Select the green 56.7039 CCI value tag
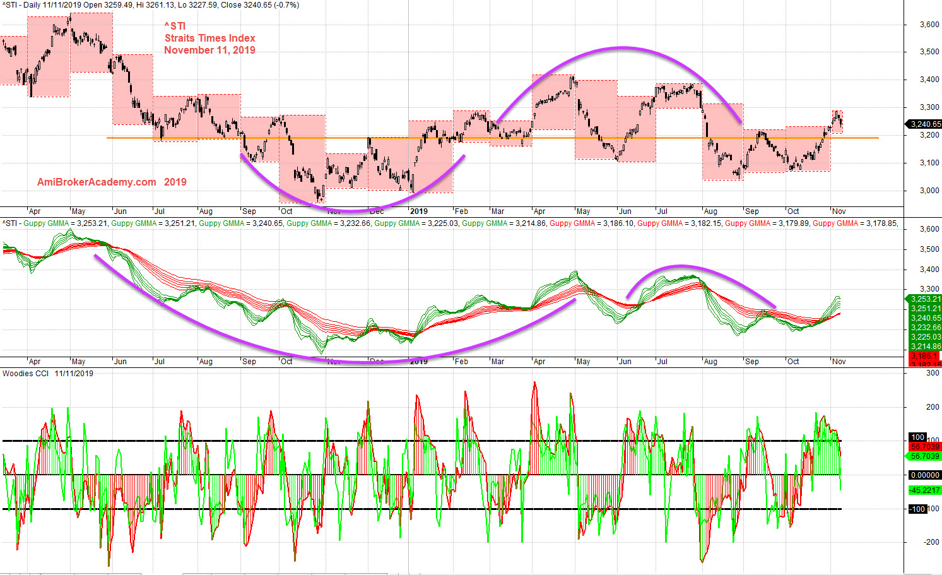Screen dimensions: 942x575 click(x=924, y=456)
